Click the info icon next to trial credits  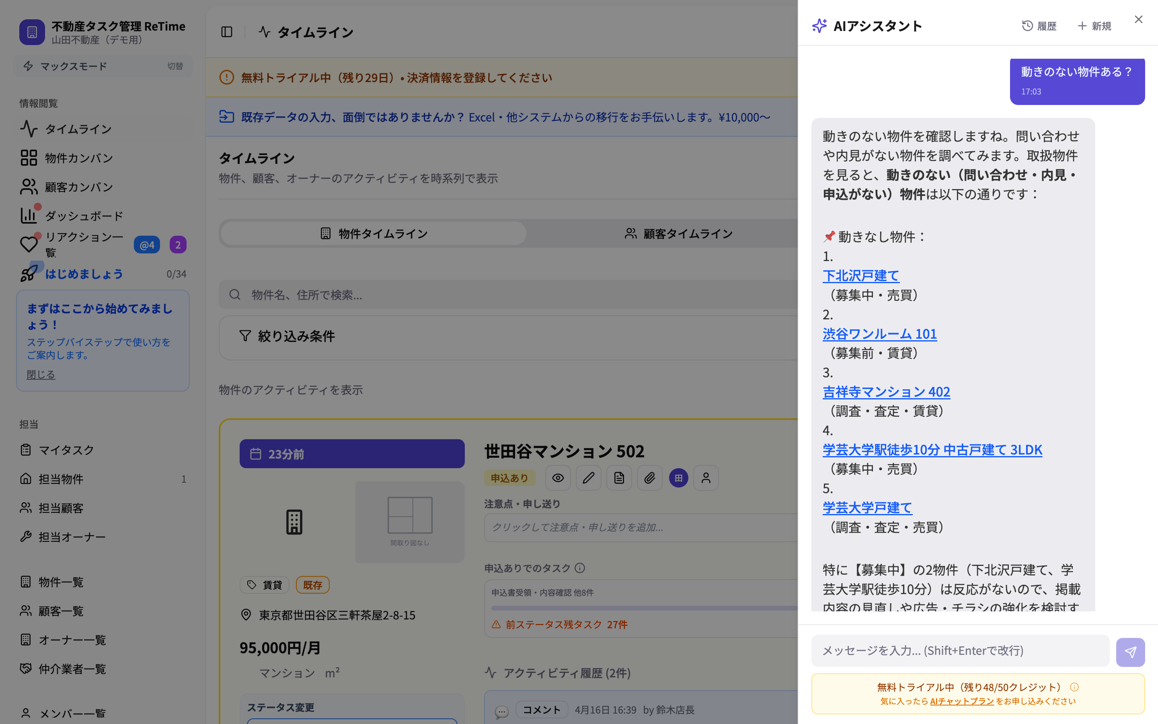(x=1074, y=687)
